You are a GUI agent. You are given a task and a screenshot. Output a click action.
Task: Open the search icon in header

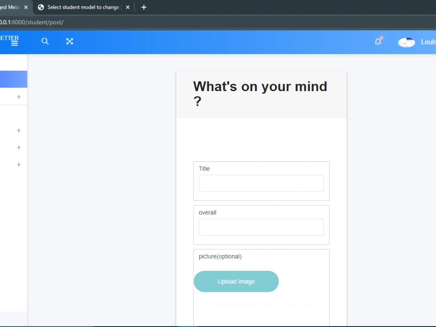pyautogui.click(x=45, y=41)
